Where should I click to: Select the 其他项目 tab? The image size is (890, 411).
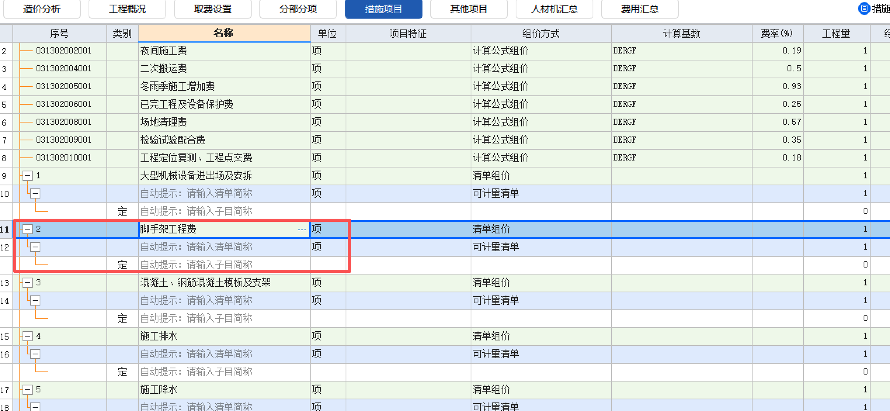[469, 9]
